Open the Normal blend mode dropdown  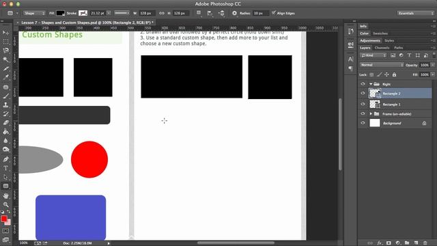[x=381, y=65]
